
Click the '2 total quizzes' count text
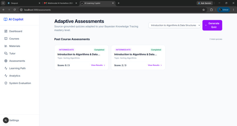click(x=216, y=39)
